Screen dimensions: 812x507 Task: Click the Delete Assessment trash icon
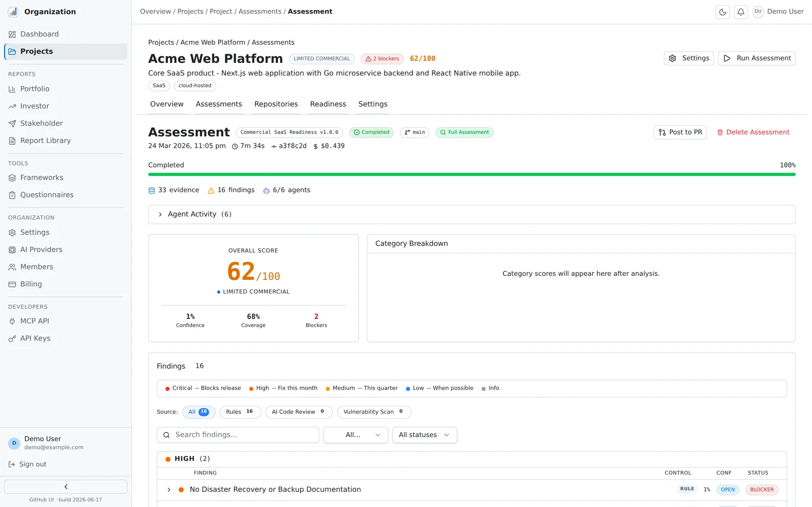(x=720, y=132)
